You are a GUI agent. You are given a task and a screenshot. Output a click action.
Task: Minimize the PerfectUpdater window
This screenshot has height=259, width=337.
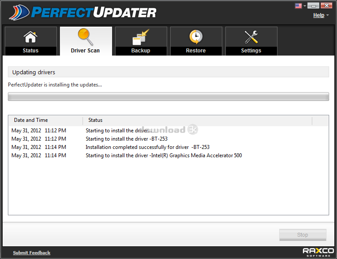(313, 6)
